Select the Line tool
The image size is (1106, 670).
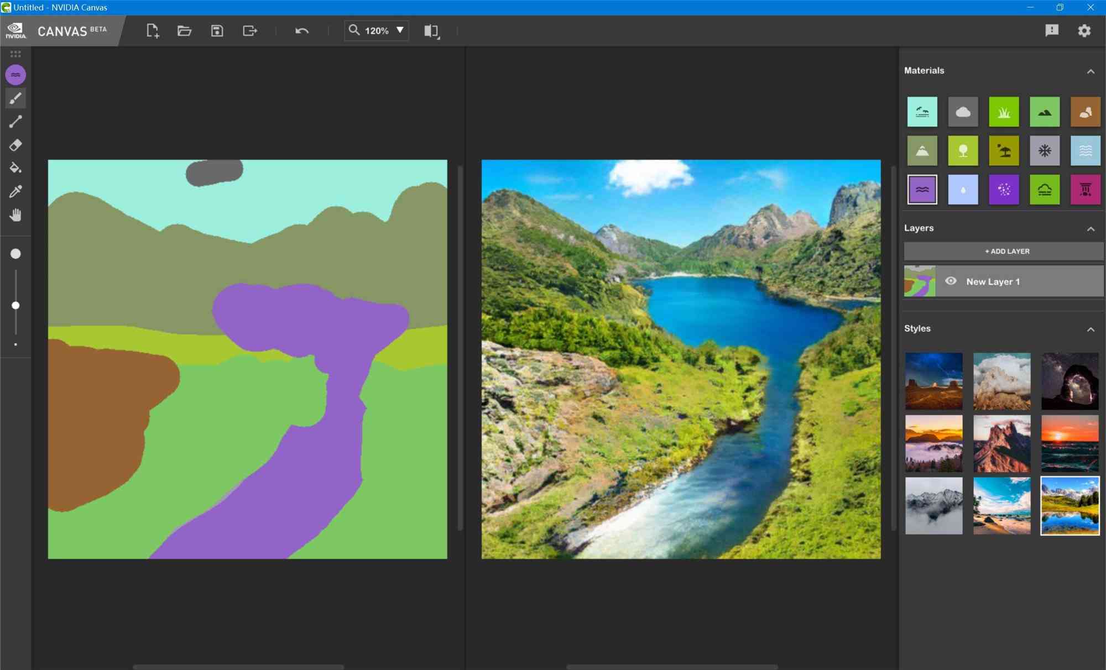click(x=15, y=122)
